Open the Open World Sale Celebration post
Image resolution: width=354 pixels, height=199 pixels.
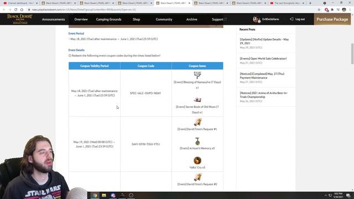[x=263, y=59]
